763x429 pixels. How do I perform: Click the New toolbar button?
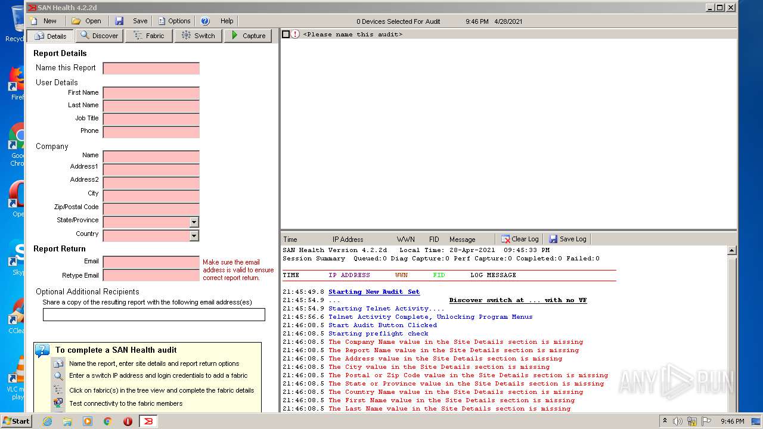tap(43, 21)
